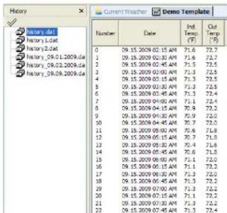Select date cell 09.15.2009 06:15 AM

pyautogui.click(x=149, y=167)
